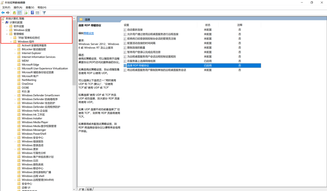Select the 自动重新连接 policy setting
327x191 pixels.
pyautogui.click(x=135, y=30)
